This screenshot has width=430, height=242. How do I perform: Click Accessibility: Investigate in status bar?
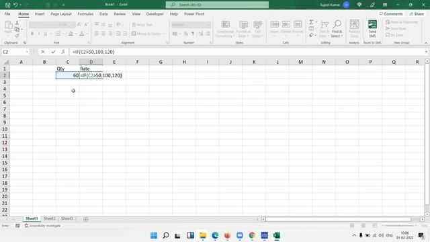click(42, 226)
